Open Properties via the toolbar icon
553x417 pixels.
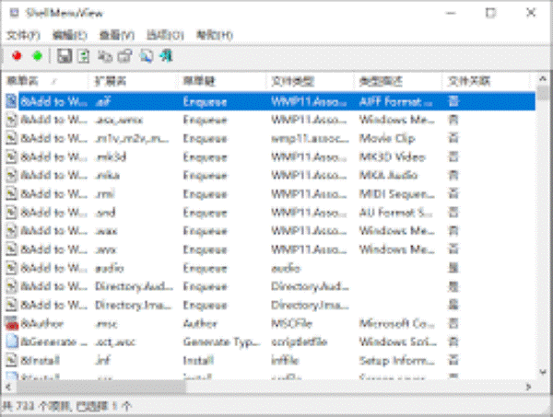pos(124,56)
